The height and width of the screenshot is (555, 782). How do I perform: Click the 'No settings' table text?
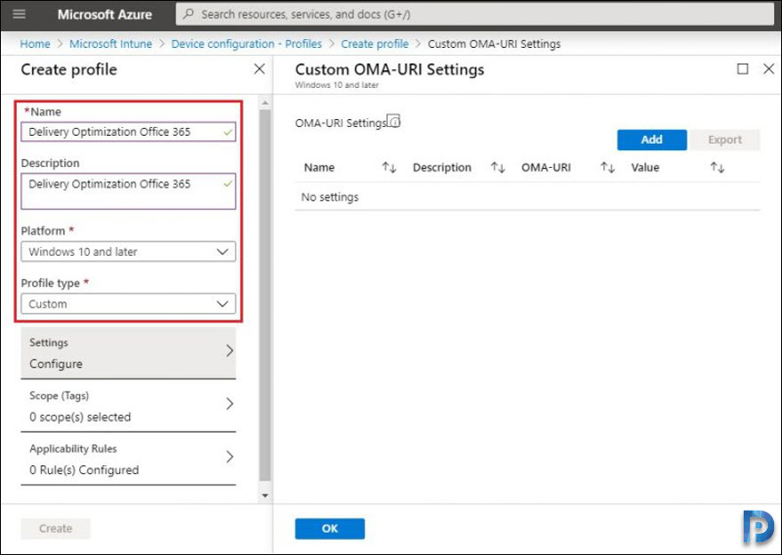click(x=330, y=197)
